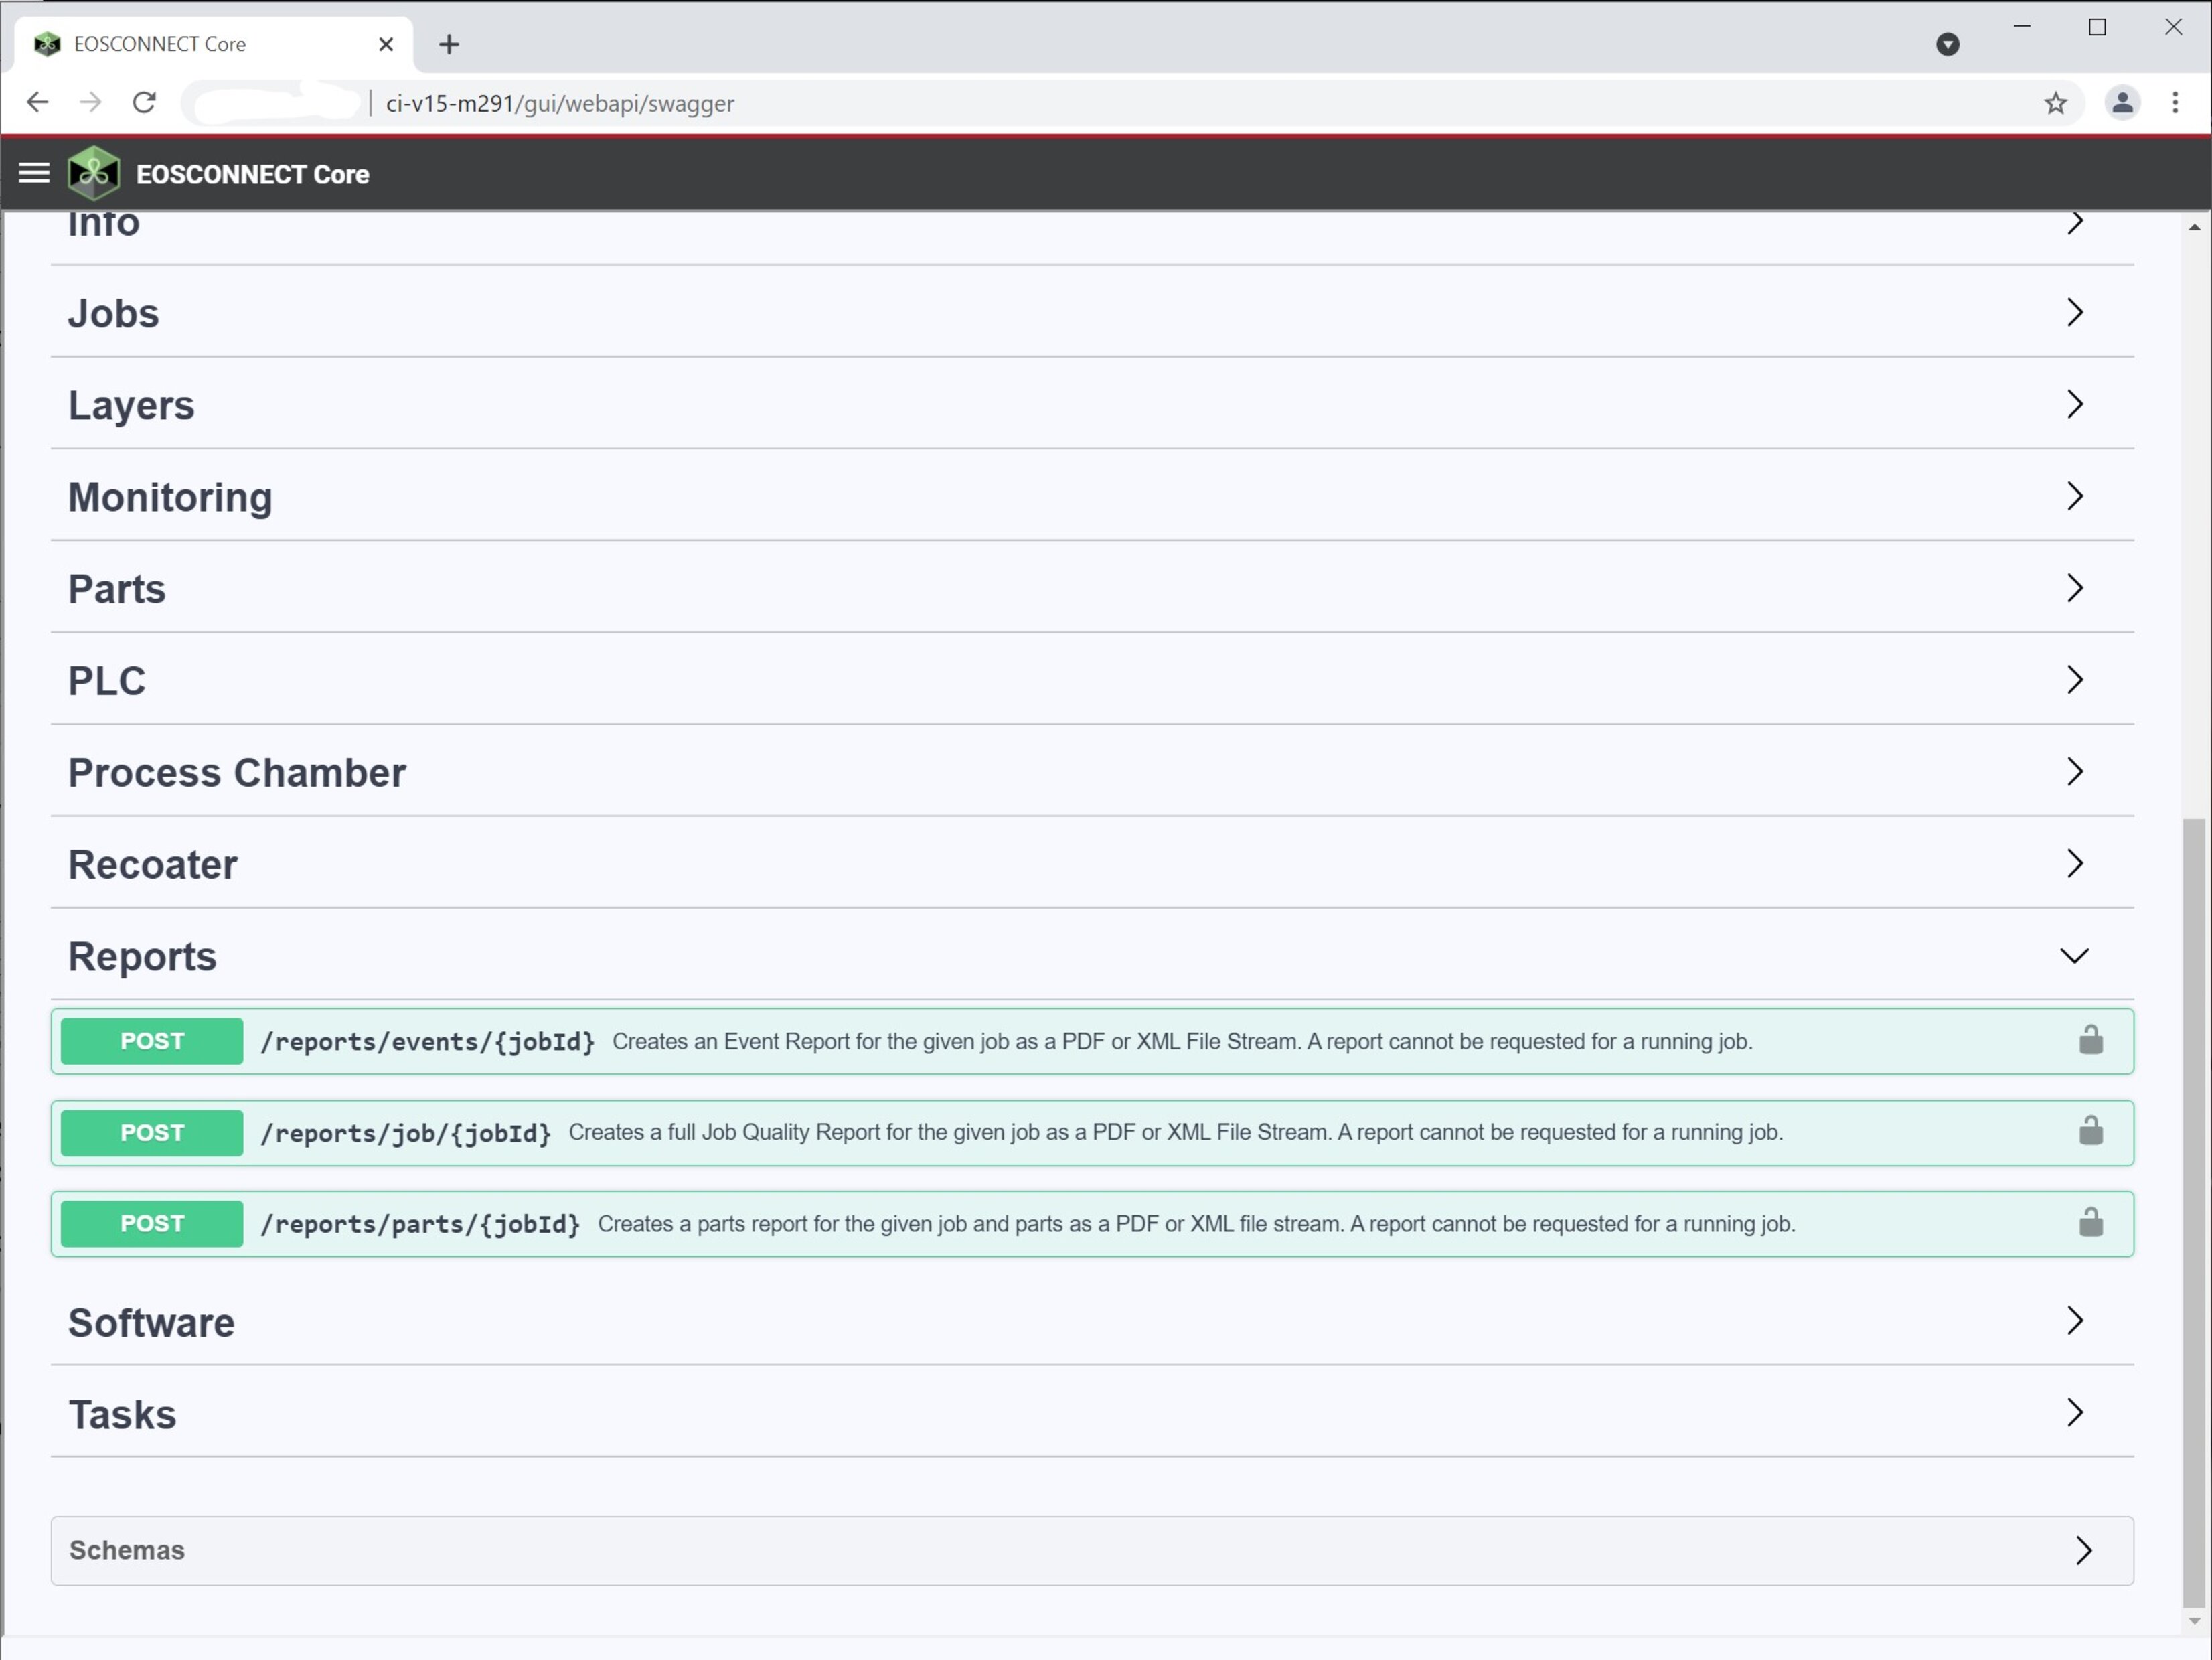Open a new browser tab
Viewport: 2212px width, 1660px height.
coord(449,44)
